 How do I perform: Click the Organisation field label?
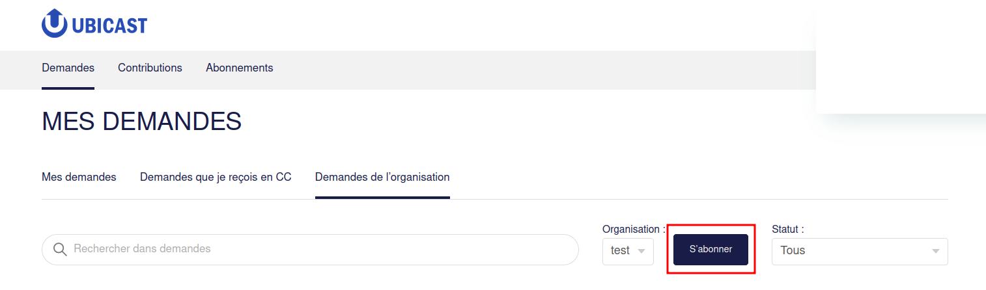tap(634, 229)
